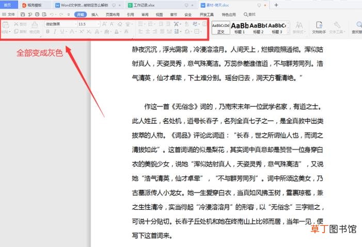Select the 章节 ribbon tab

coord(174,14)
